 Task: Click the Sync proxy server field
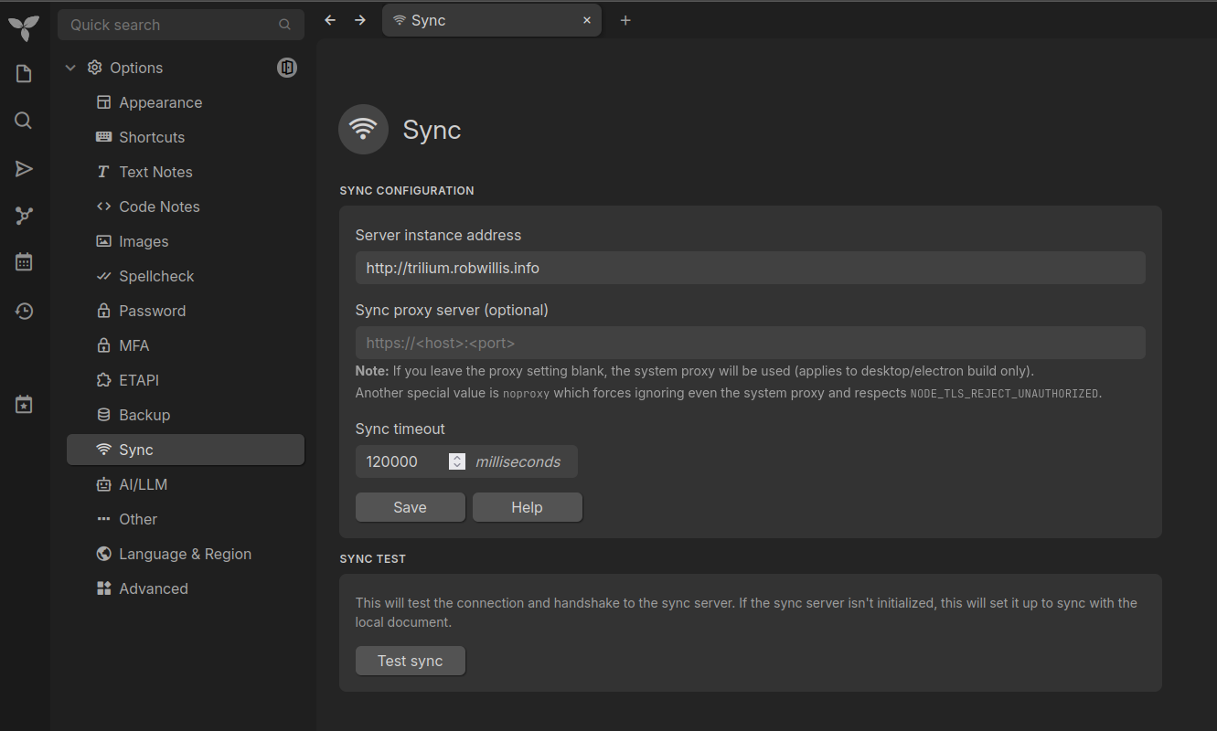click(x=750, y=343)
